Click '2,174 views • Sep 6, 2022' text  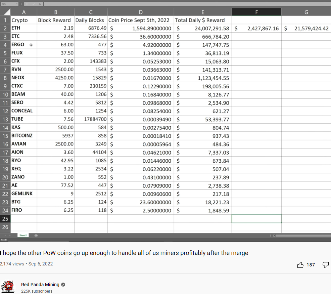pyautogui.click(x=27, y=264)
